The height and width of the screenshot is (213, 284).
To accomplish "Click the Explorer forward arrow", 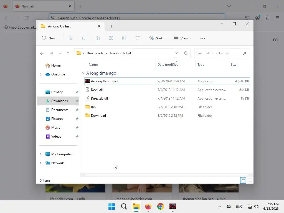I will pos(52,53).
